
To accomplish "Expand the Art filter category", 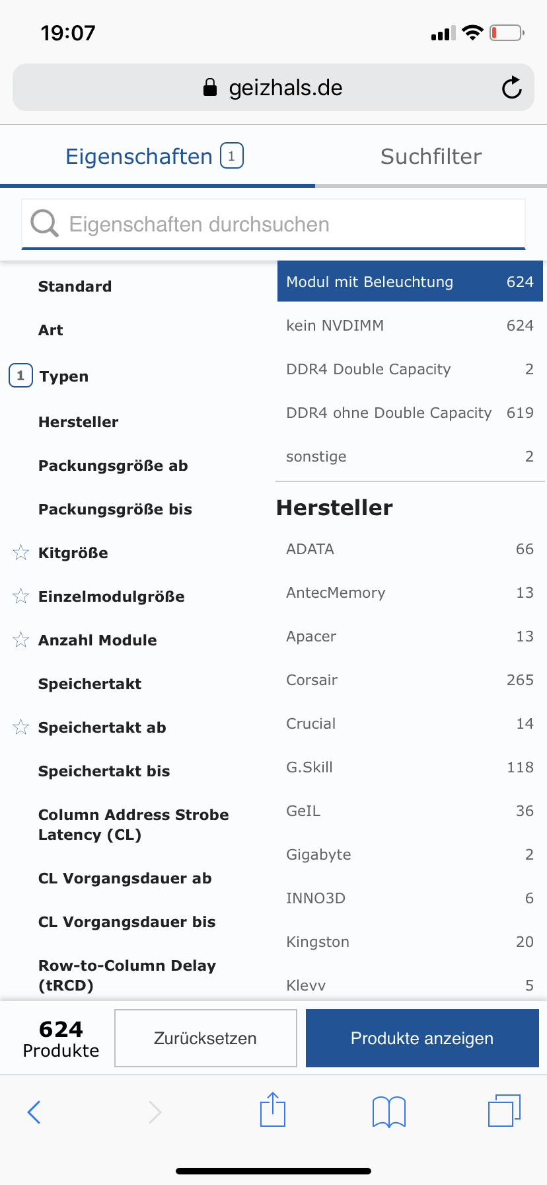I will click(50, 329).
